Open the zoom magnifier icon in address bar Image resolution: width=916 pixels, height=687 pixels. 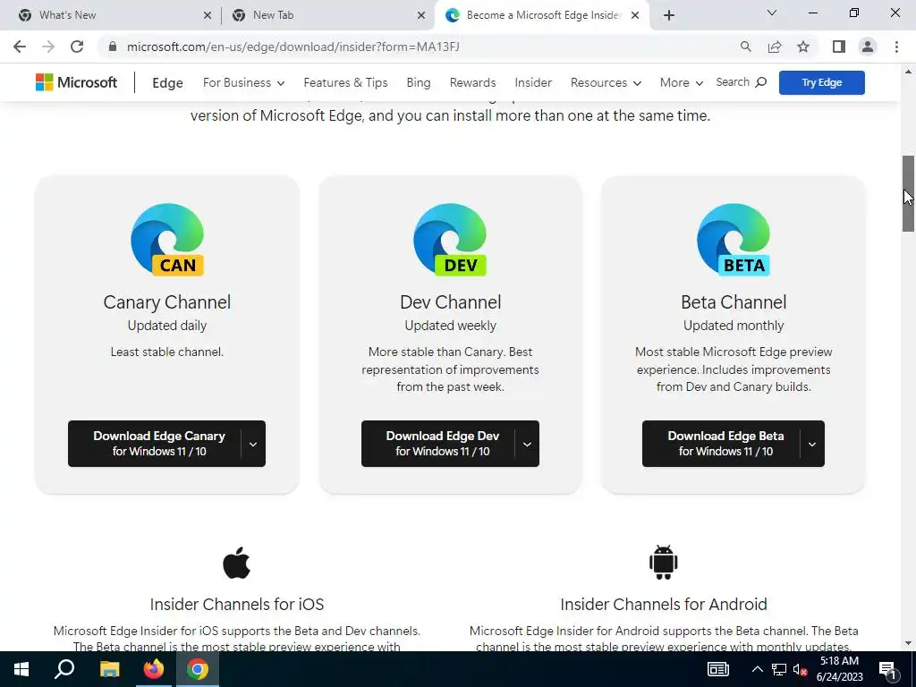[x=745, y=47]
